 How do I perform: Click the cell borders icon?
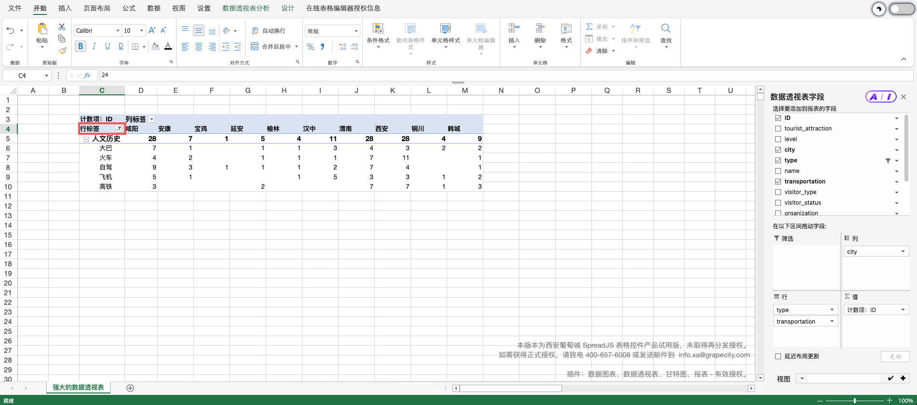click(136, 46)
